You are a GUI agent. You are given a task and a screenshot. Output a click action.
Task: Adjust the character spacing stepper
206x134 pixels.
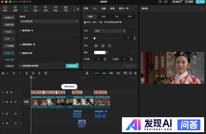click(105, 59)
